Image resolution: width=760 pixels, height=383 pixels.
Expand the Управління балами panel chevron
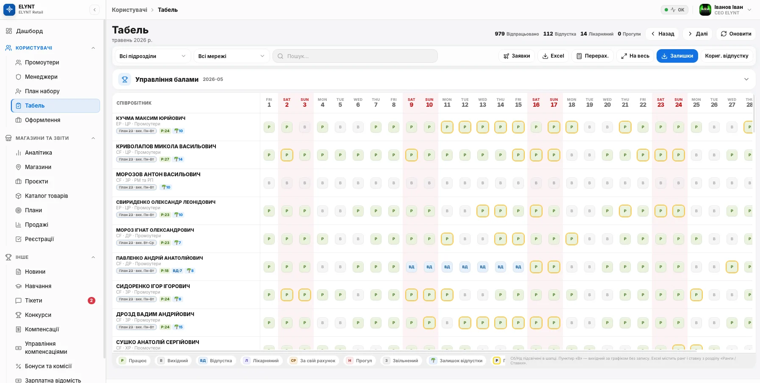746,79
